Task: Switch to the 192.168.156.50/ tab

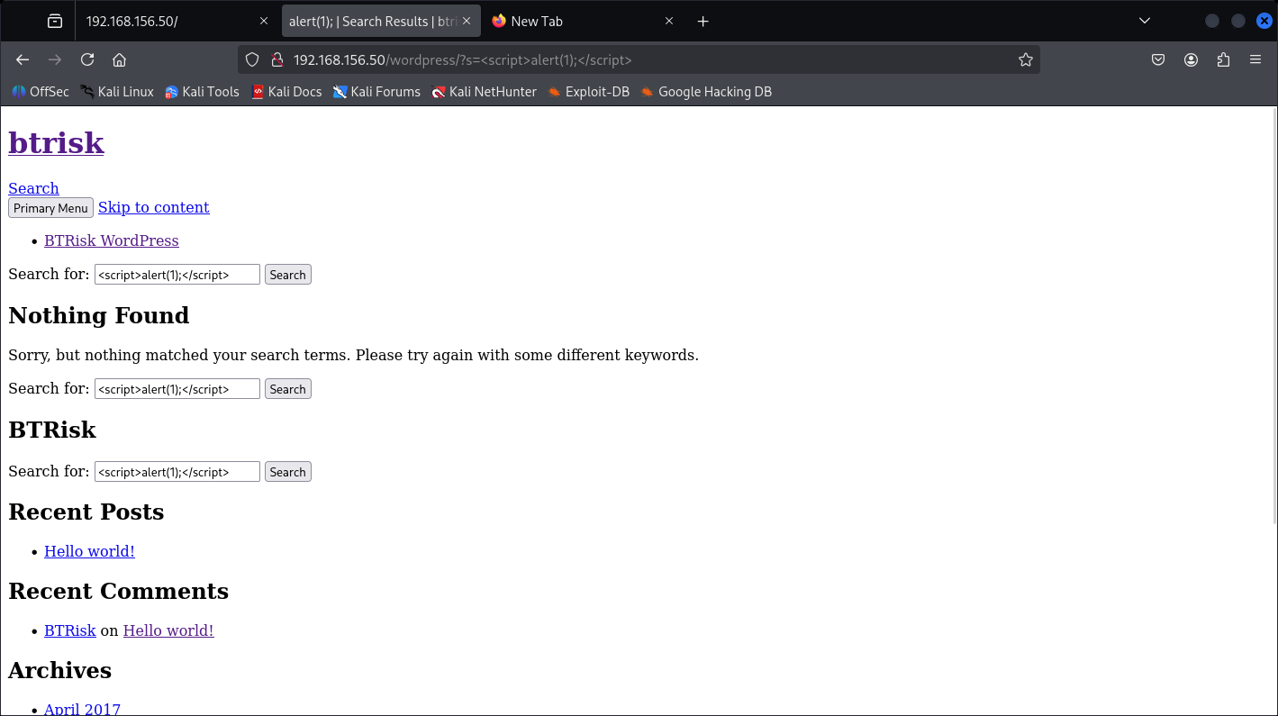Action: [x=177, y=21]
